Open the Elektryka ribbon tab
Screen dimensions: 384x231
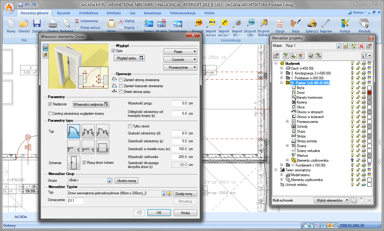coord(114,13)
